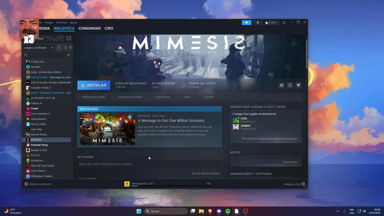View all friends who play this game
The image size is (384, 216).
[269, 139]
